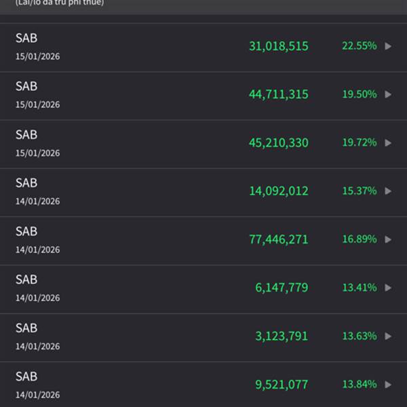Viewport: 407px width, 407px height.
Task: Select the profit amount 44,711,315
Action: [x=278, y=94]
